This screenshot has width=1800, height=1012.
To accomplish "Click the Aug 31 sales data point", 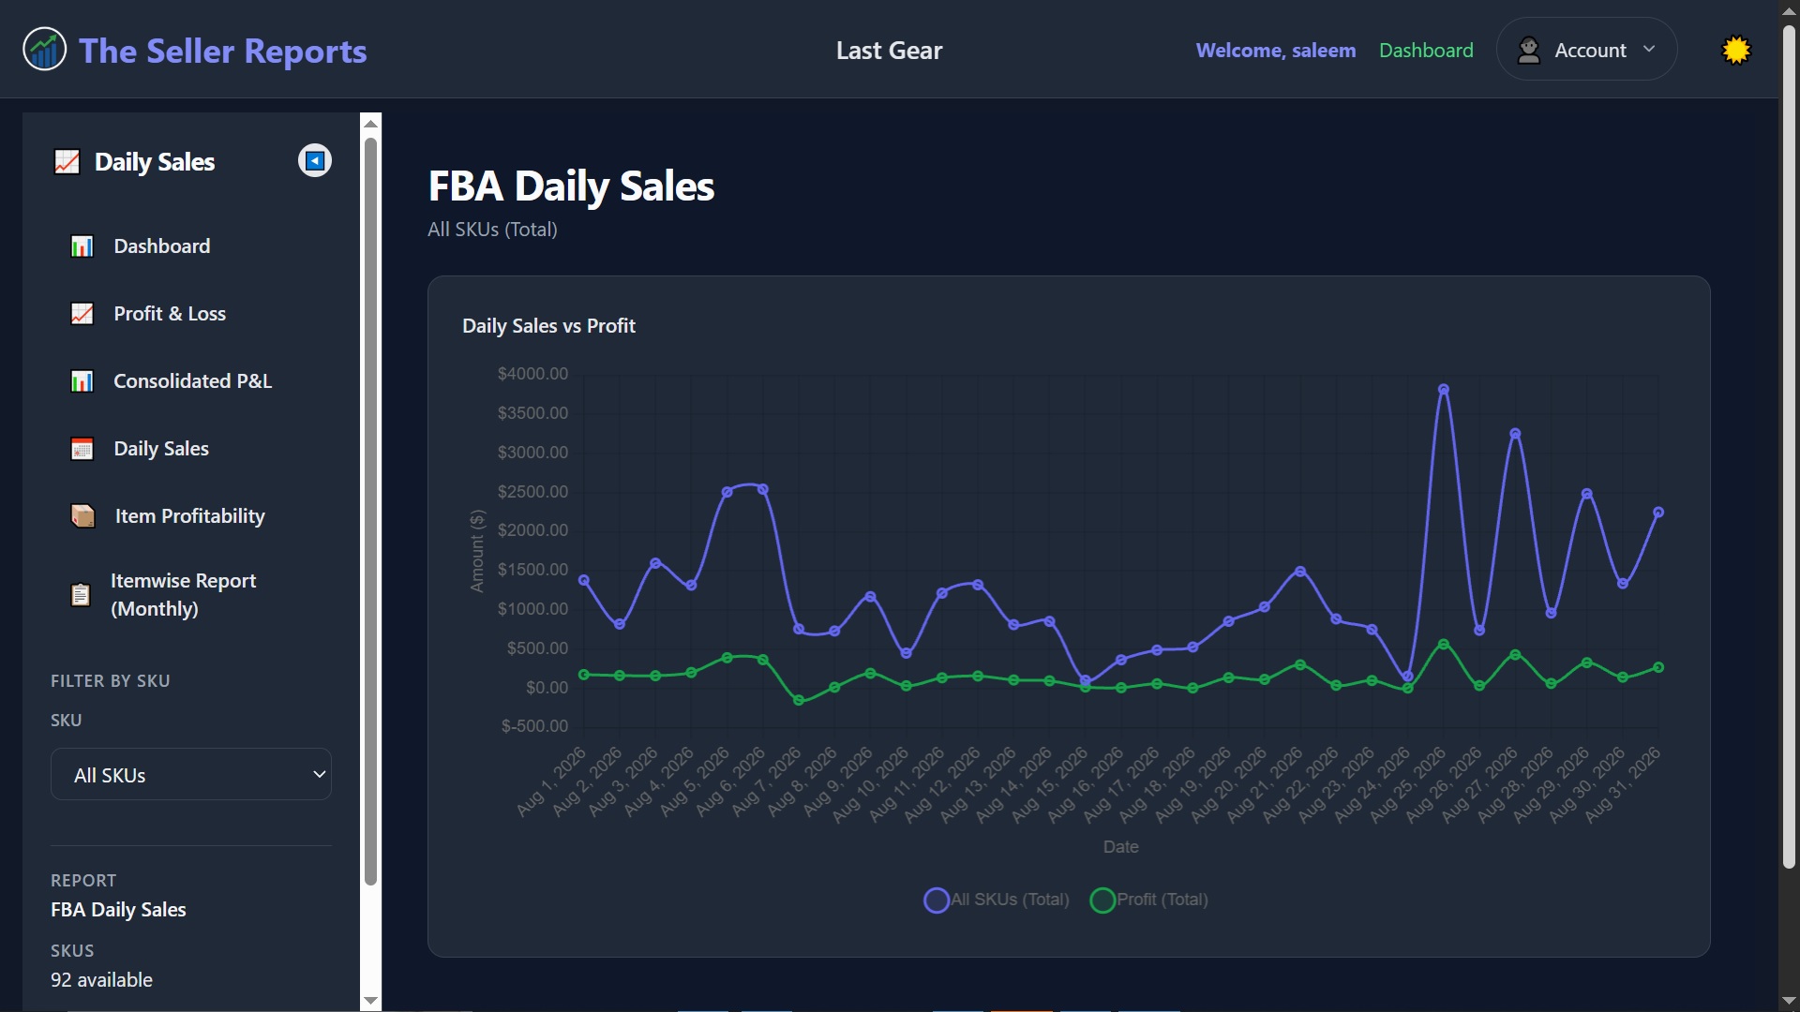I will click(1658, 512).
